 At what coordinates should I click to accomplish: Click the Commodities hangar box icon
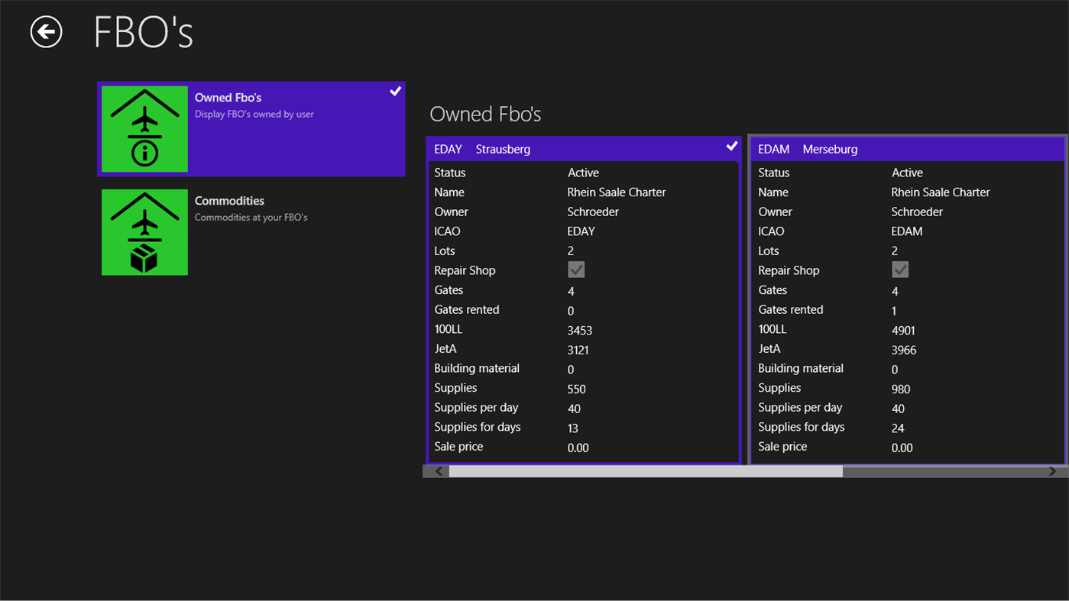[x=144, y=232]
